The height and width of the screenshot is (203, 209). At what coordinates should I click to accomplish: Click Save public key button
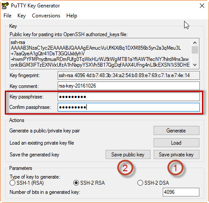[x=128, y=155]
